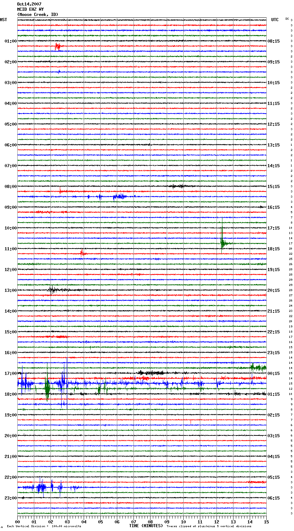Select minute tick label 12 on x-axis

(x=217, y=522)
